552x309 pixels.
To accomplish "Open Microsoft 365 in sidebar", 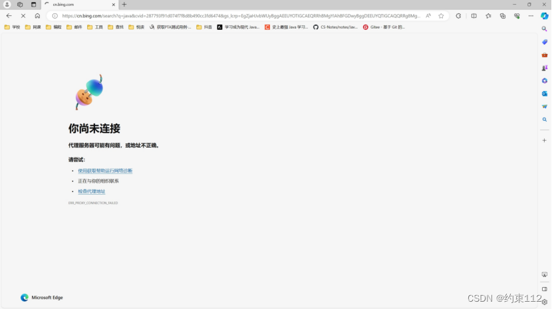I will coord(545,81).
